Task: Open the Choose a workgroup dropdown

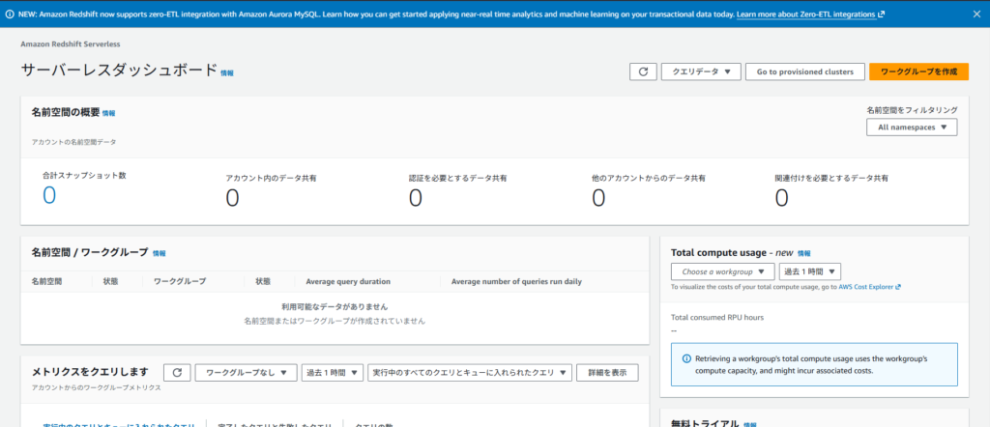Action: coord(722,271)
